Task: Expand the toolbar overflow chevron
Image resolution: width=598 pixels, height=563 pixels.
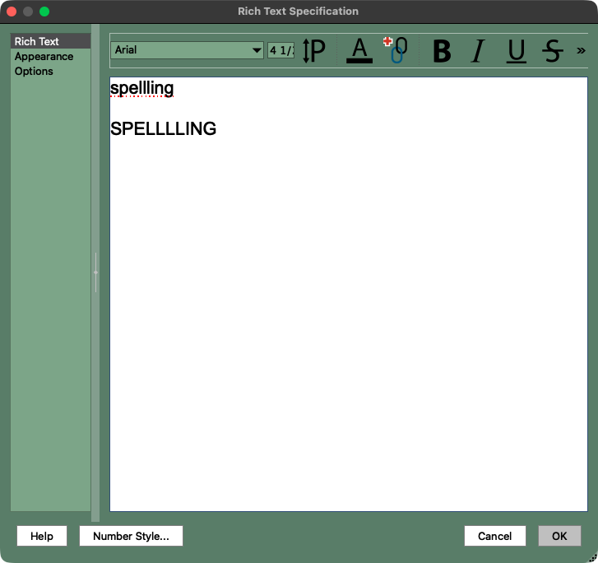Action: point(581,51)
